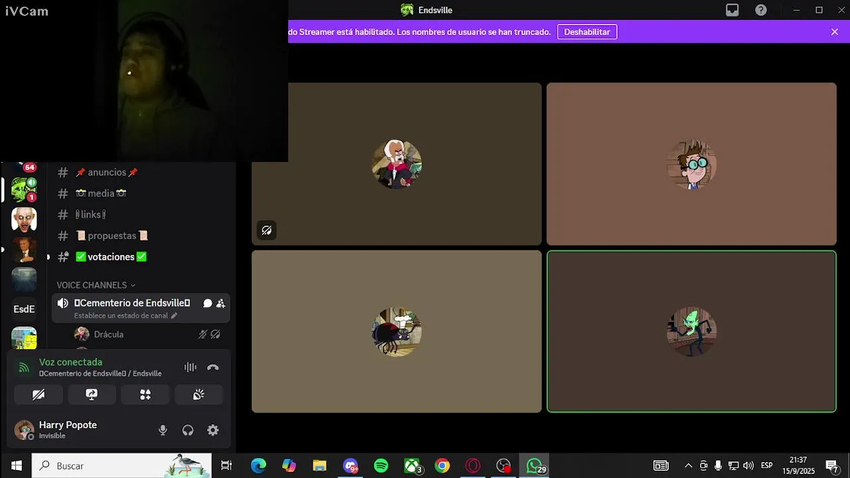
Task: Select the man-in-suit server icon
Action: point(24,250)
